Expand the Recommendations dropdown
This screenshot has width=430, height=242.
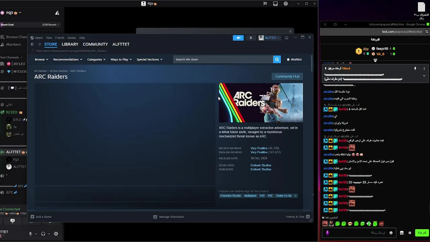coord(68,59)
